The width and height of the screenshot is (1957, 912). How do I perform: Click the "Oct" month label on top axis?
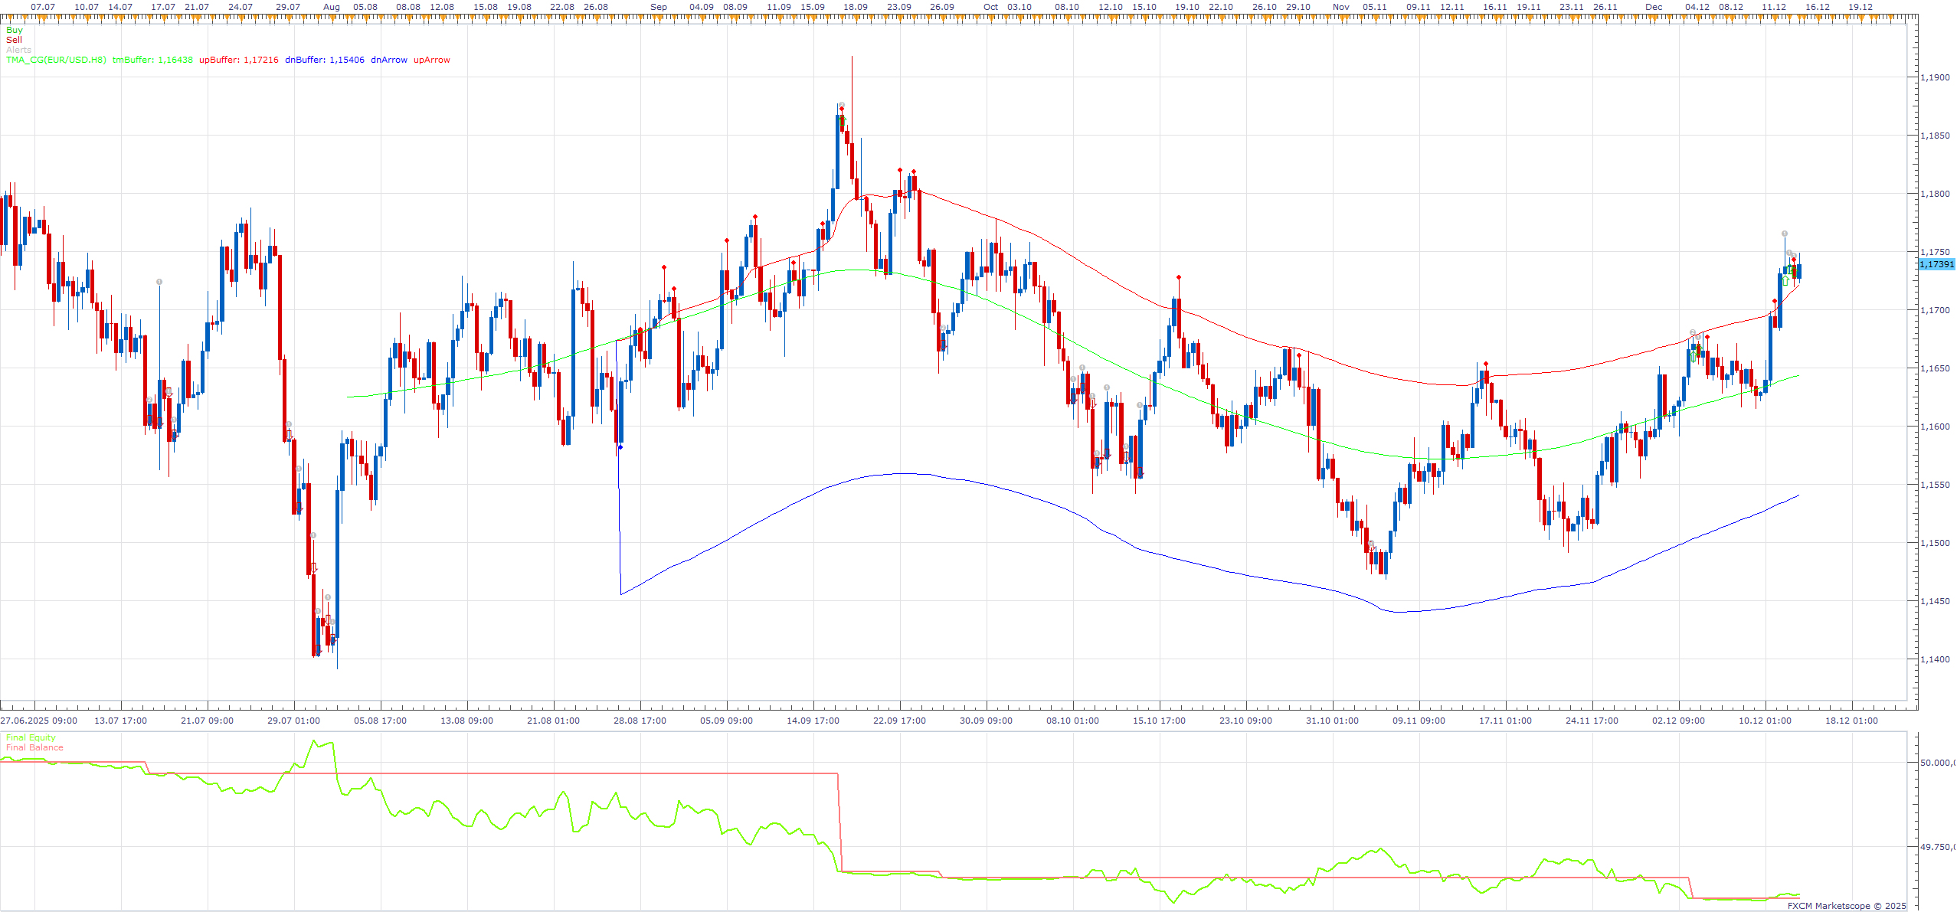pyautogui.click(x=991, y=7)
